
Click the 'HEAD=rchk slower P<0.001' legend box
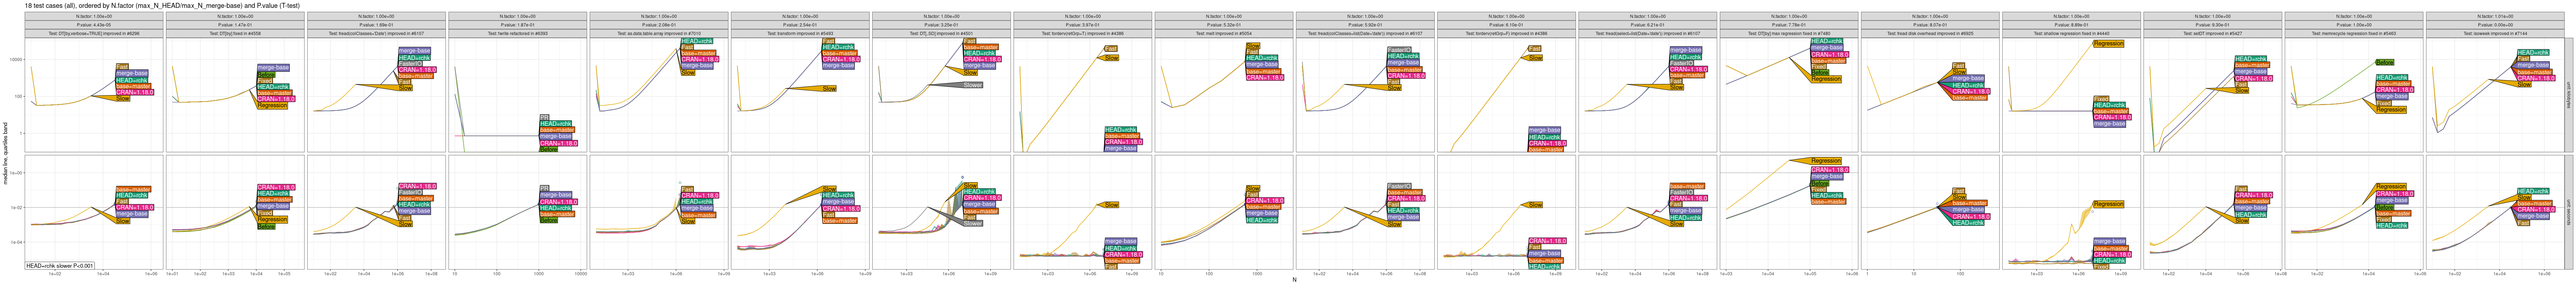pos(60,266)
